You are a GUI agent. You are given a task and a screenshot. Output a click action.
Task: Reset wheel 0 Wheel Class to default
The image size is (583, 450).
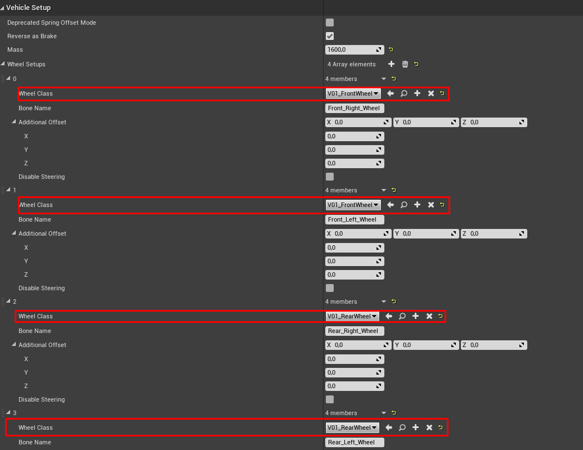(442, 93)
